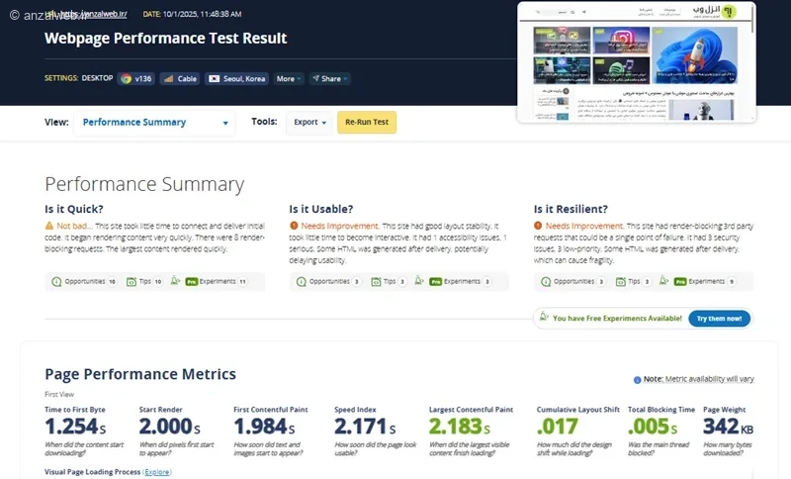791x479 pixels.
Task: Click the Resilient Needs Improvement alert icon
Action: pos(538,226)
